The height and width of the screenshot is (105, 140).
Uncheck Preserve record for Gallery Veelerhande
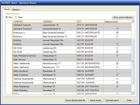(117, 64)
